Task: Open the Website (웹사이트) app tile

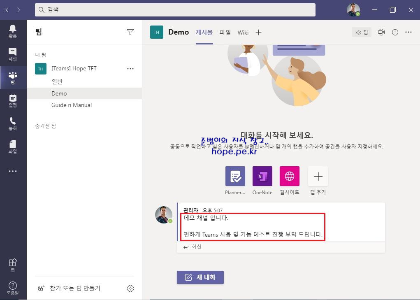Action: click(290, 176)
